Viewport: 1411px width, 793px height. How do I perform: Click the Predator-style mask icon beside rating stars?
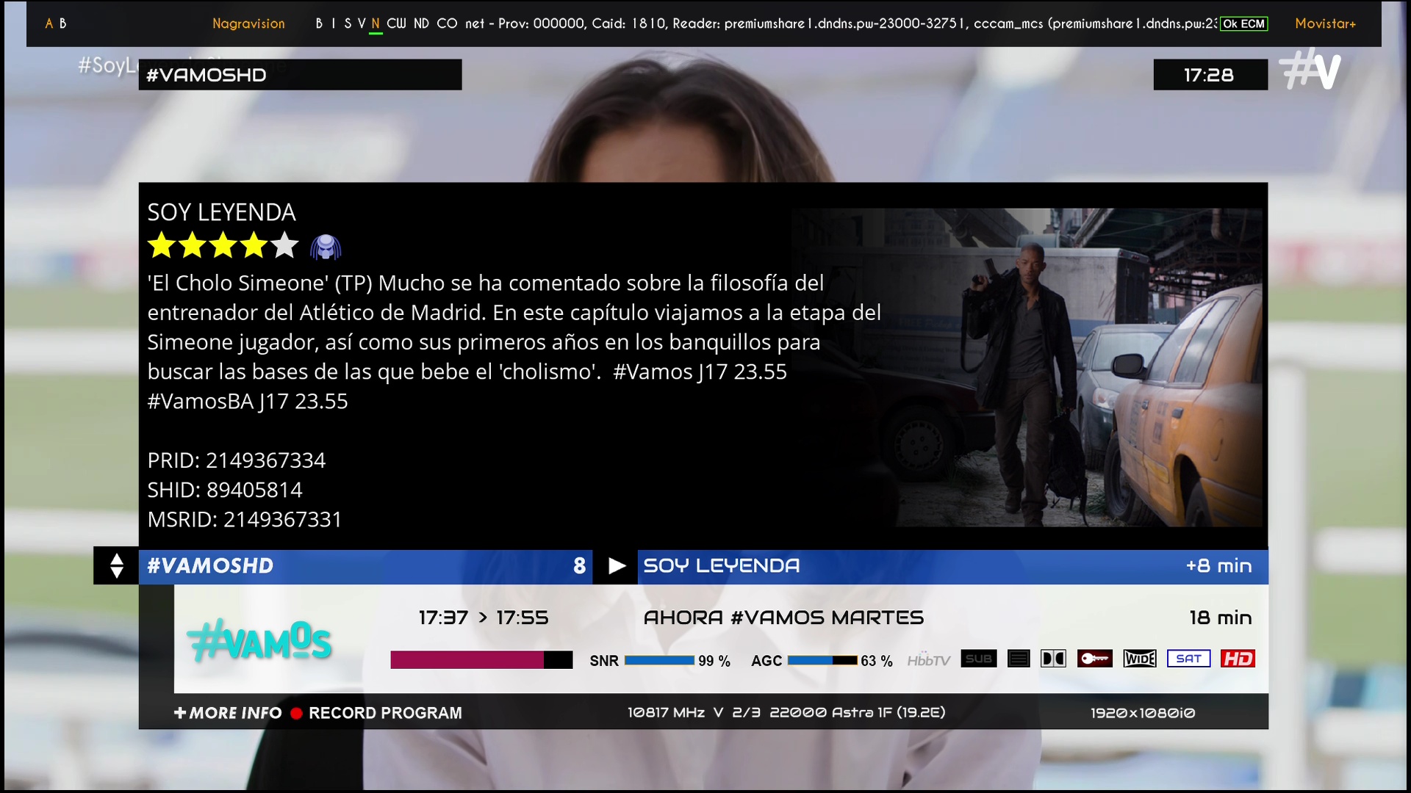tap(326, 247)
